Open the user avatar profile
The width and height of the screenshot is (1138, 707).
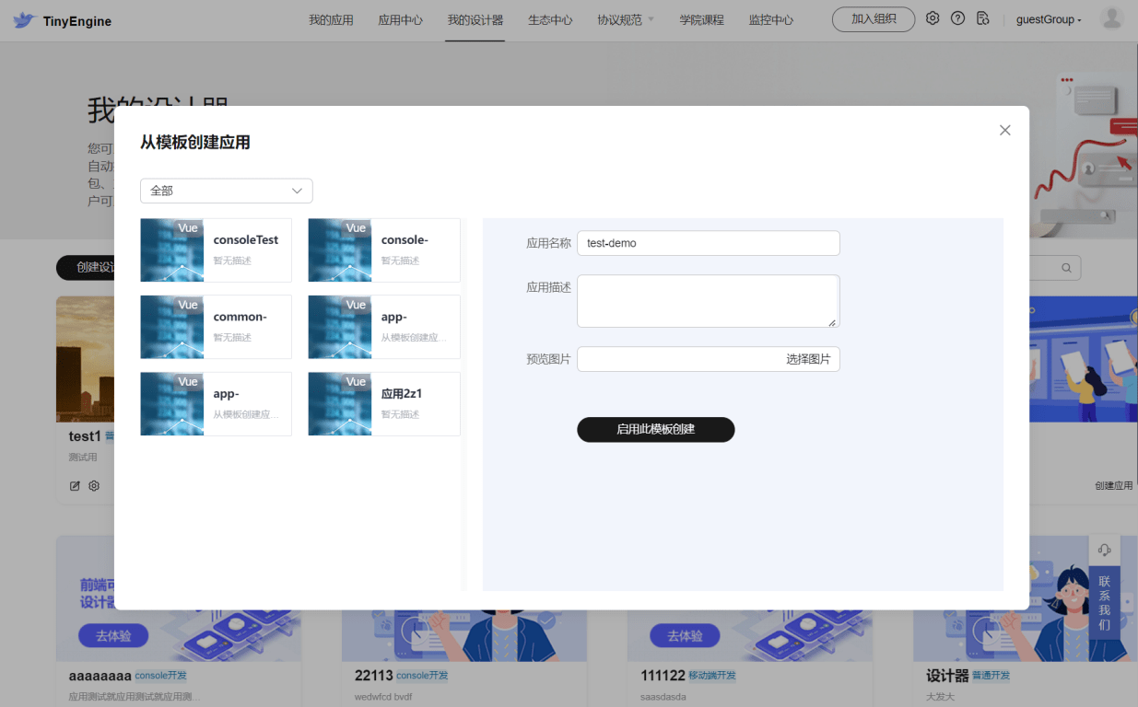point(1111,19)
